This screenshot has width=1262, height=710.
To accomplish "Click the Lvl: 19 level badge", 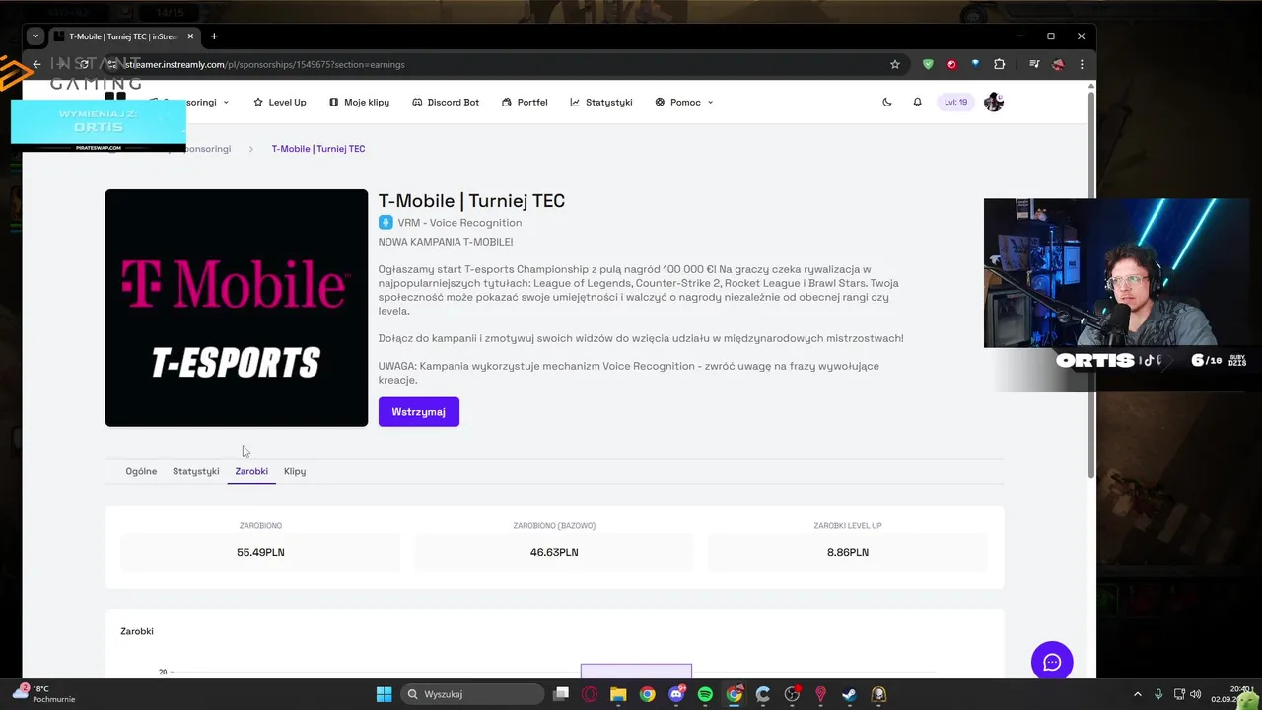I will 955,102.
